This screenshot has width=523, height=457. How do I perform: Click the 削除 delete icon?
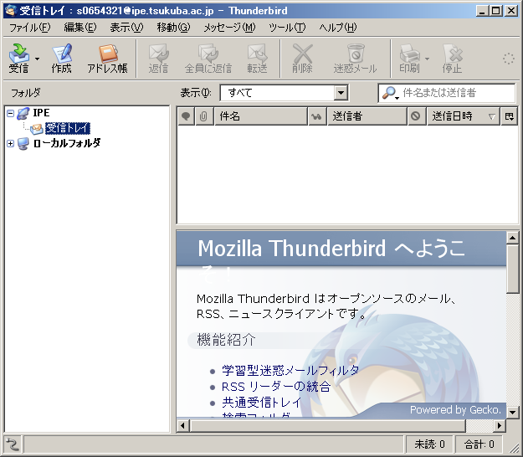tap(302, 59)
